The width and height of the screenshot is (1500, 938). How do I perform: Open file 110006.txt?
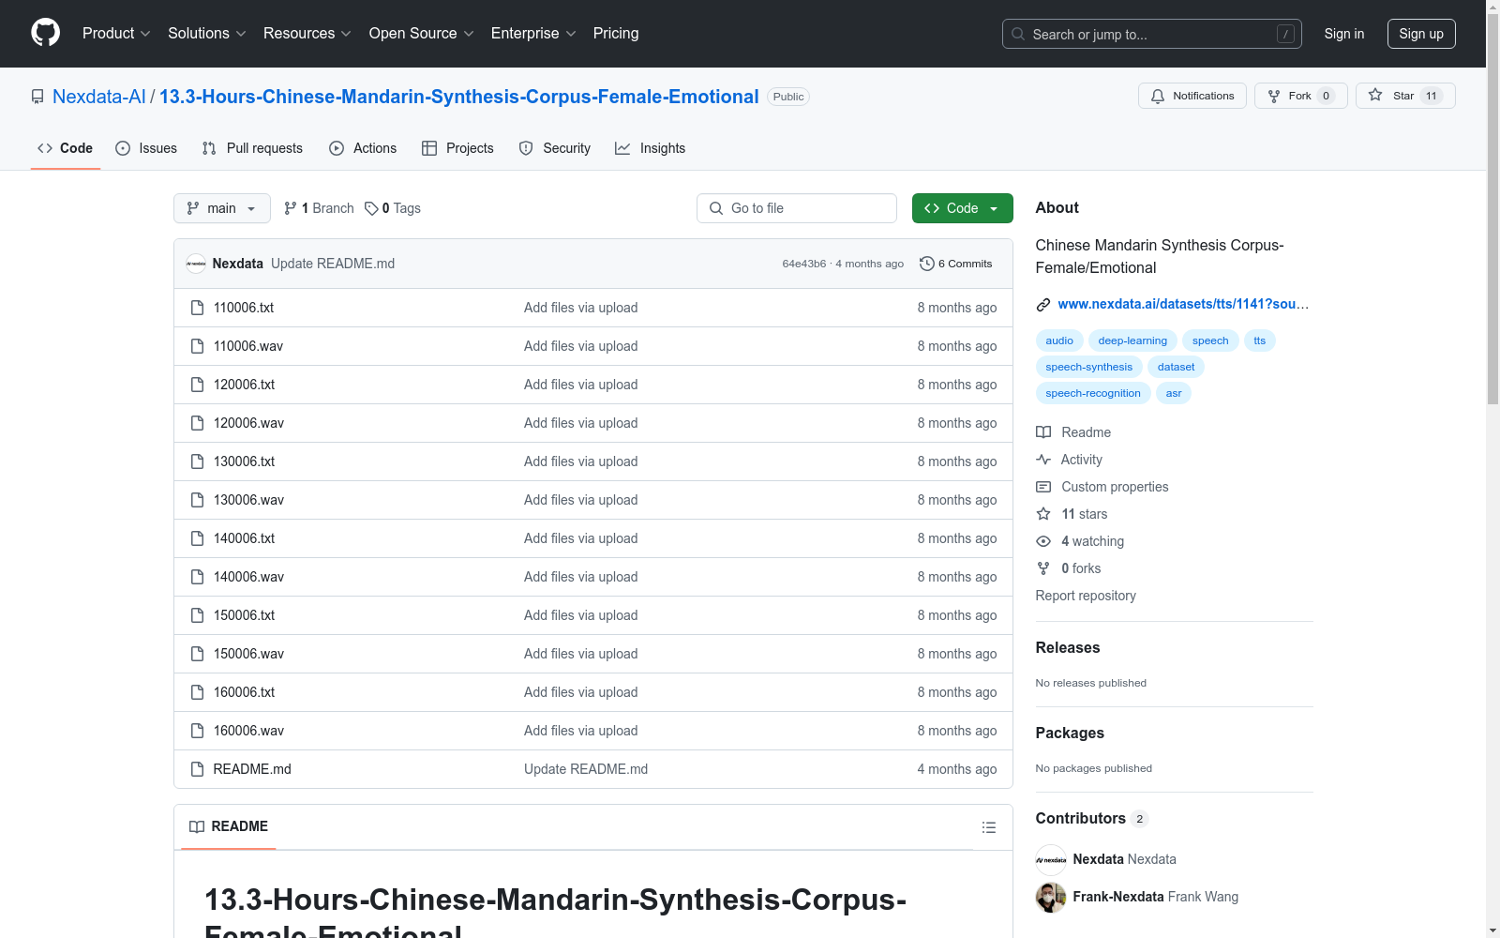[x=244, y=308]
